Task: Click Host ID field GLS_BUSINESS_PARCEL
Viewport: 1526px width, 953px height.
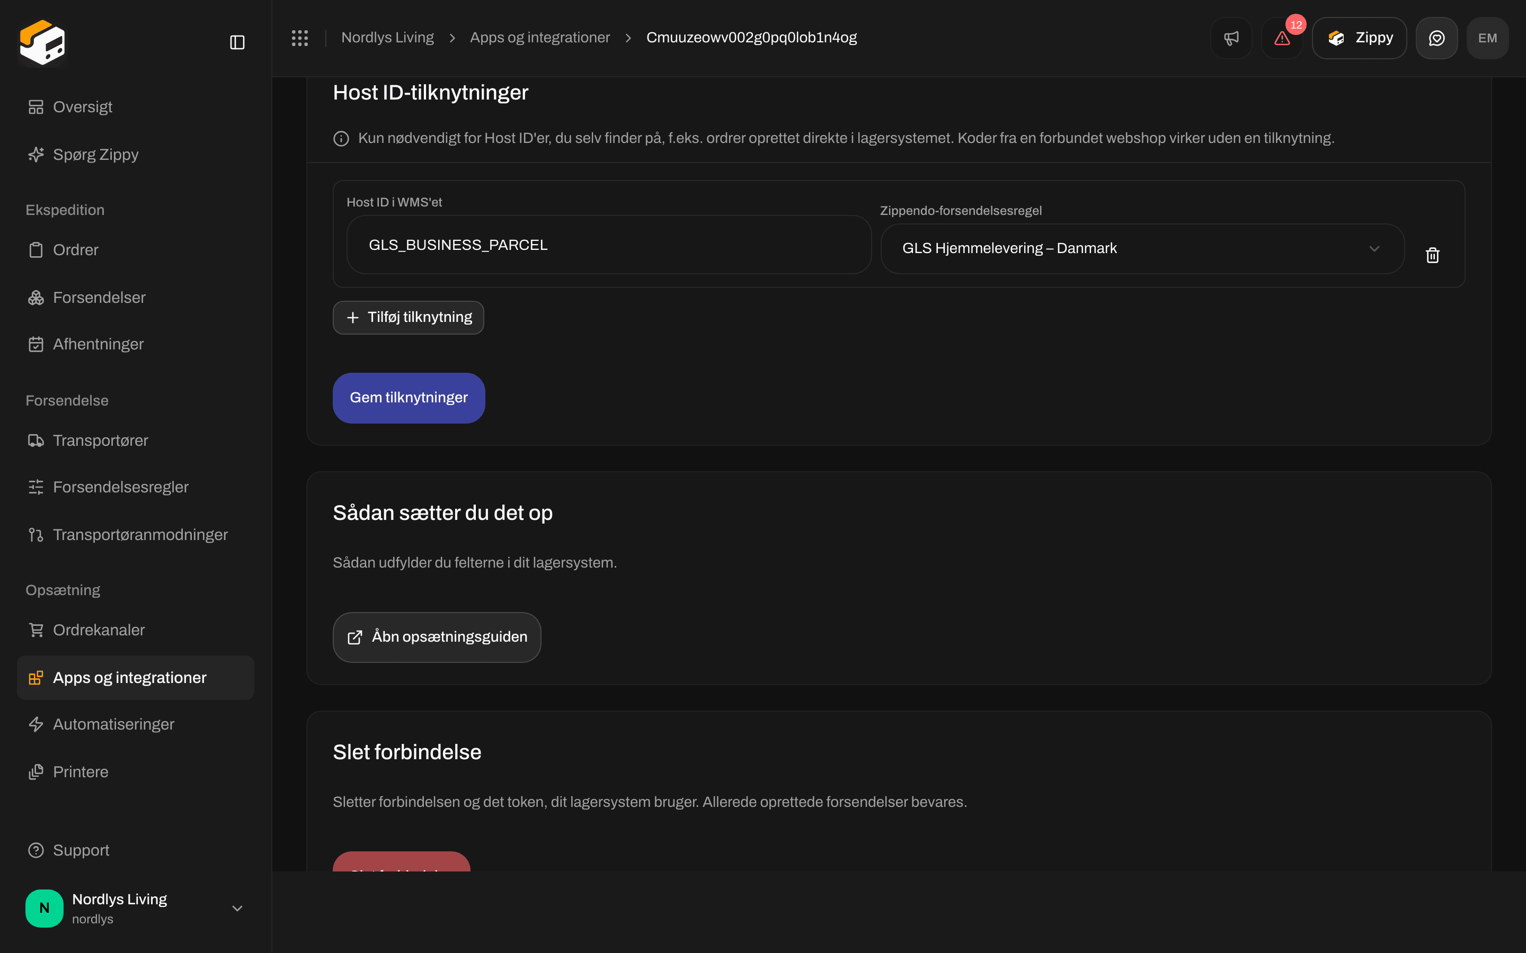Action: 608,245
